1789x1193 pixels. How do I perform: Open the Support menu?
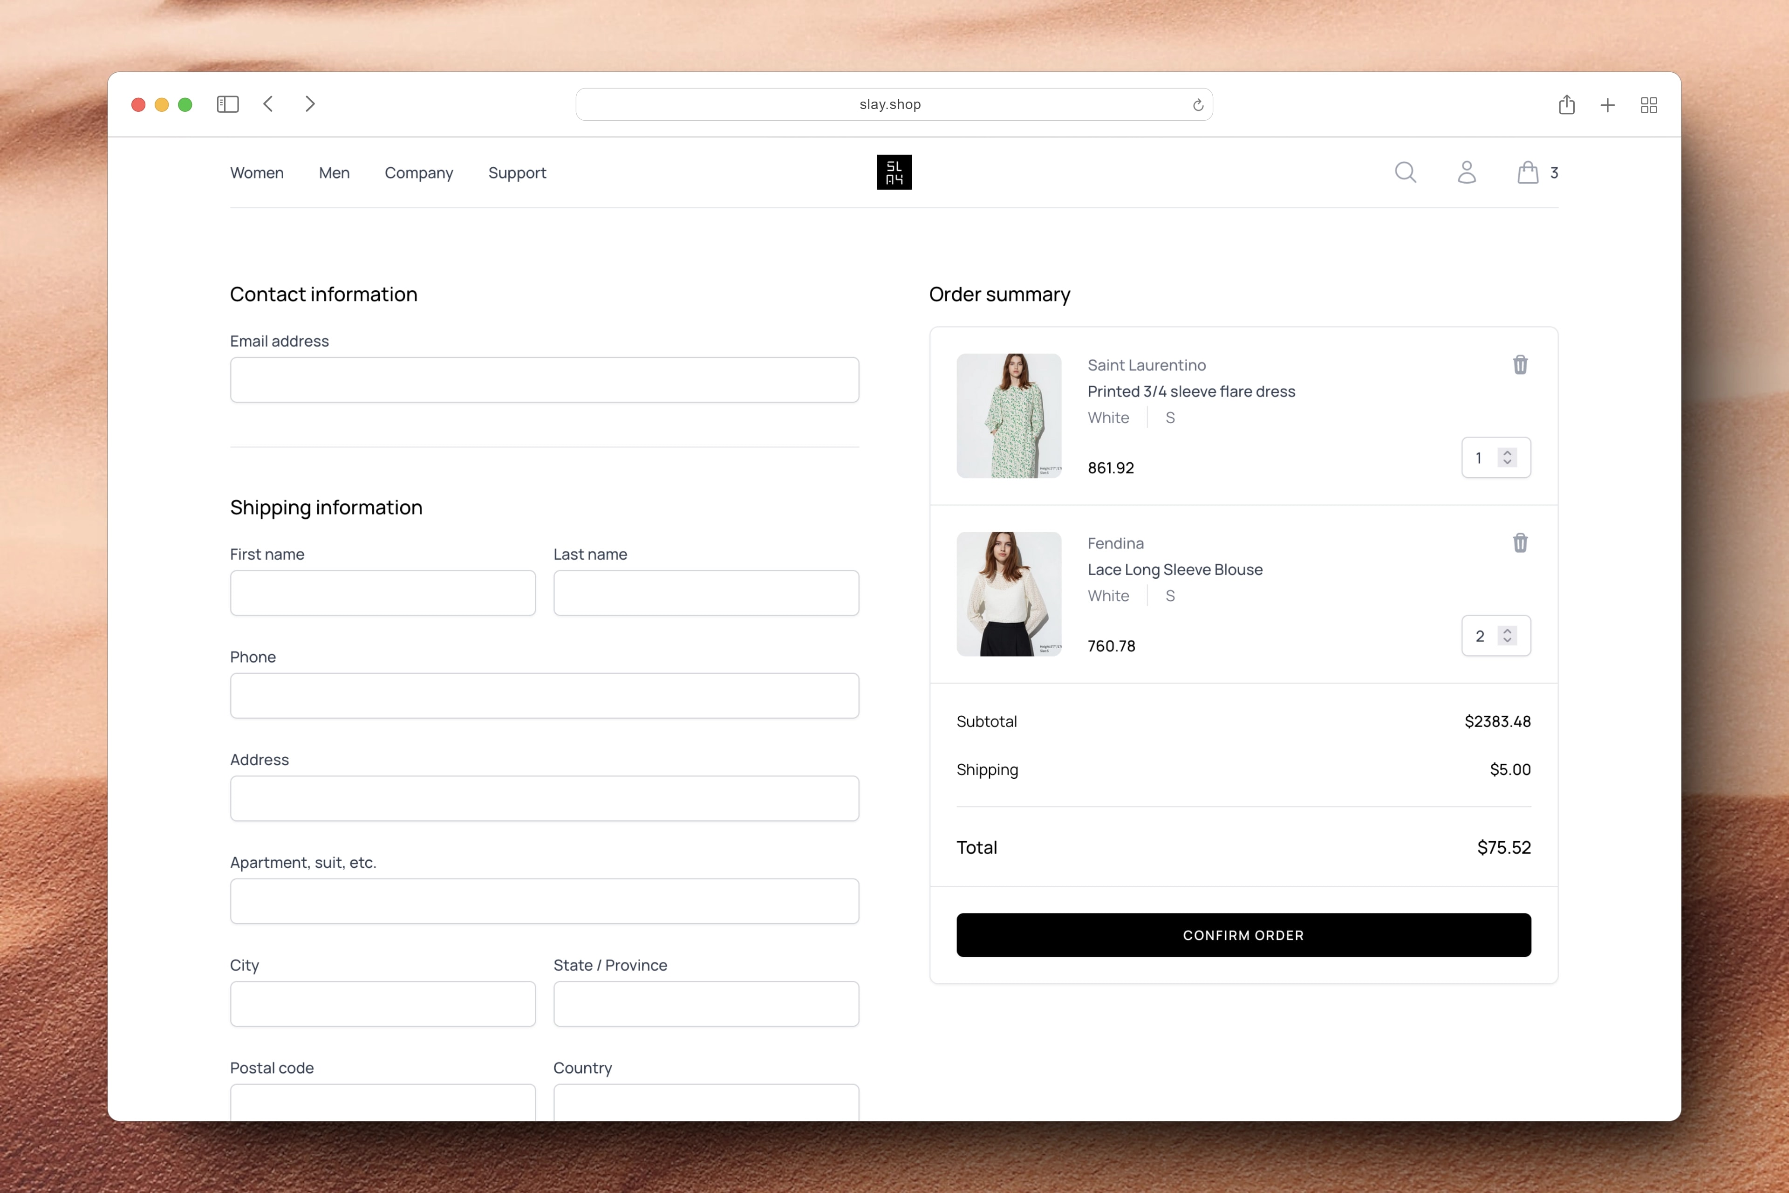[x=517, y=173]
